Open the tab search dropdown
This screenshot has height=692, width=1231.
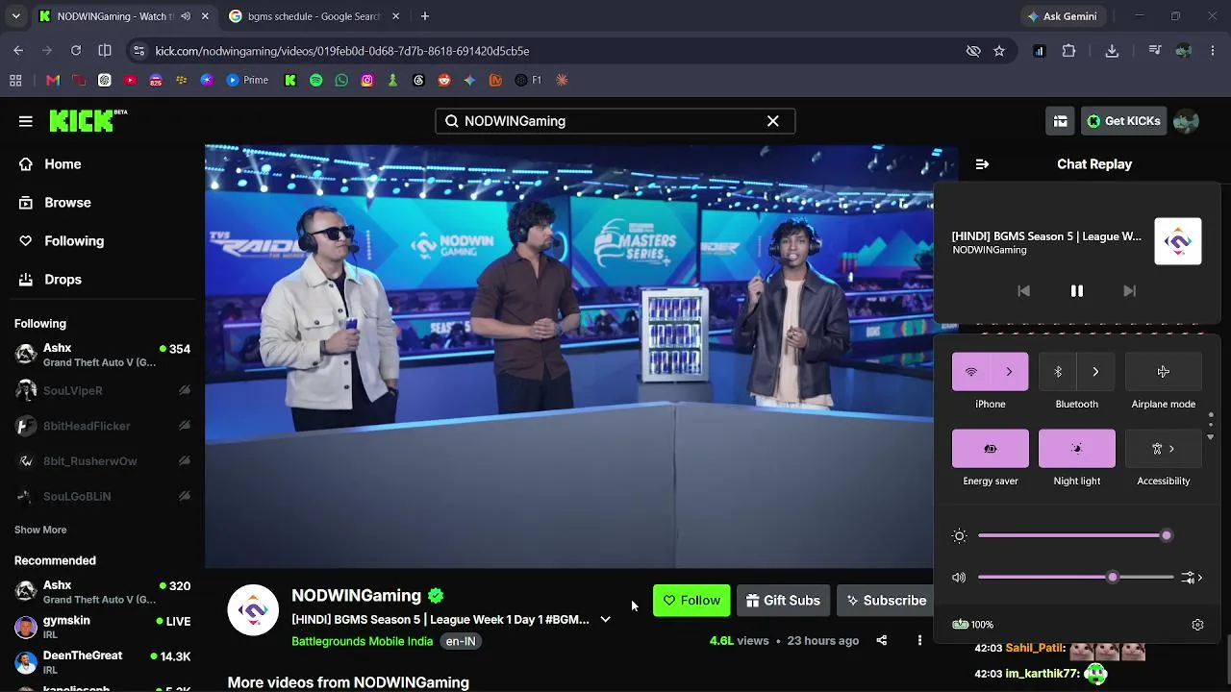tap(15, 16)
